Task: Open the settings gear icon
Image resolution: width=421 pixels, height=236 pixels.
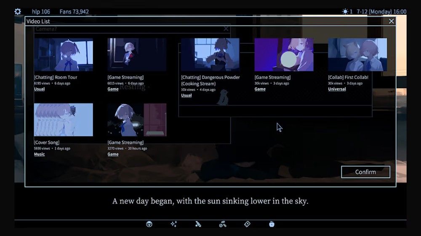Action: coord(18,11)
